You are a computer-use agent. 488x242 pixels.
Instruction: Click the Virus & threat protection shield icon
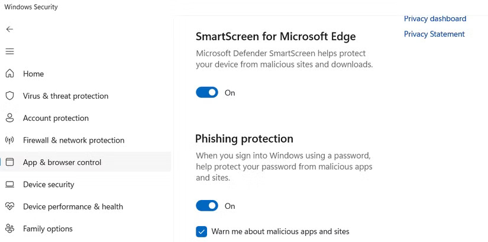pyautogui.click(x=9, y=96)
